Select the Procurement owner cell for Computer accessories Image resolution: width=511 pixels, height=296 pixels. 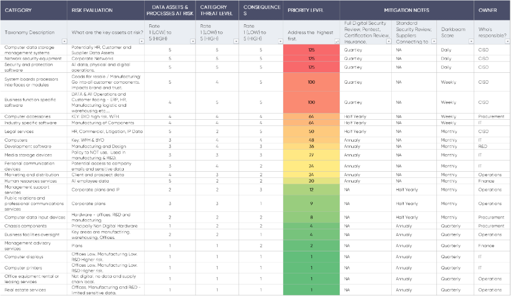click(491, 116)
